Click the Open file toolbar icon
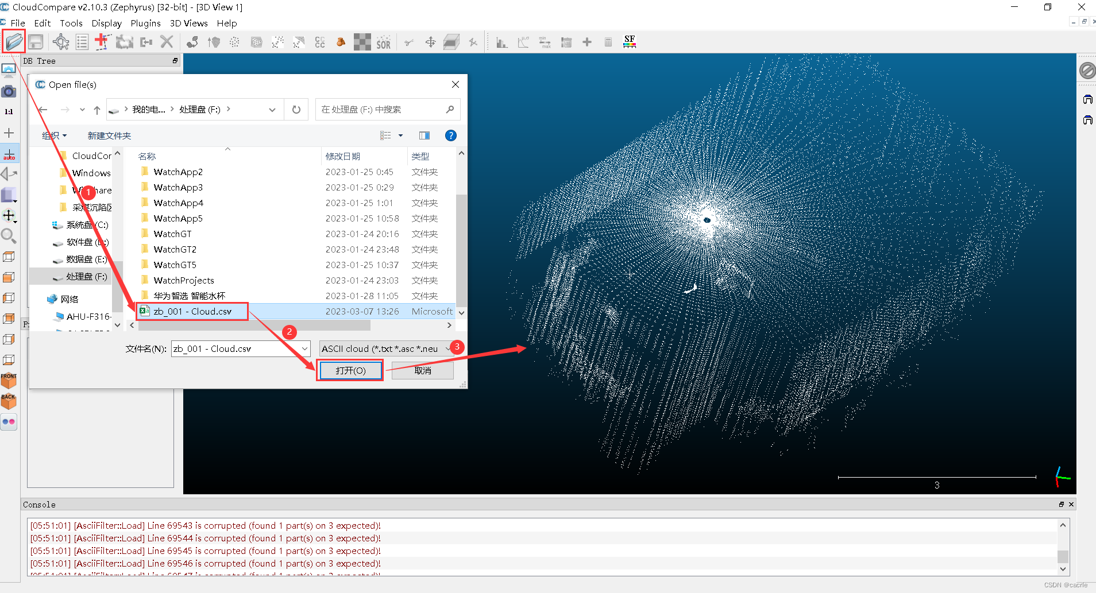 tap(14, 42)
